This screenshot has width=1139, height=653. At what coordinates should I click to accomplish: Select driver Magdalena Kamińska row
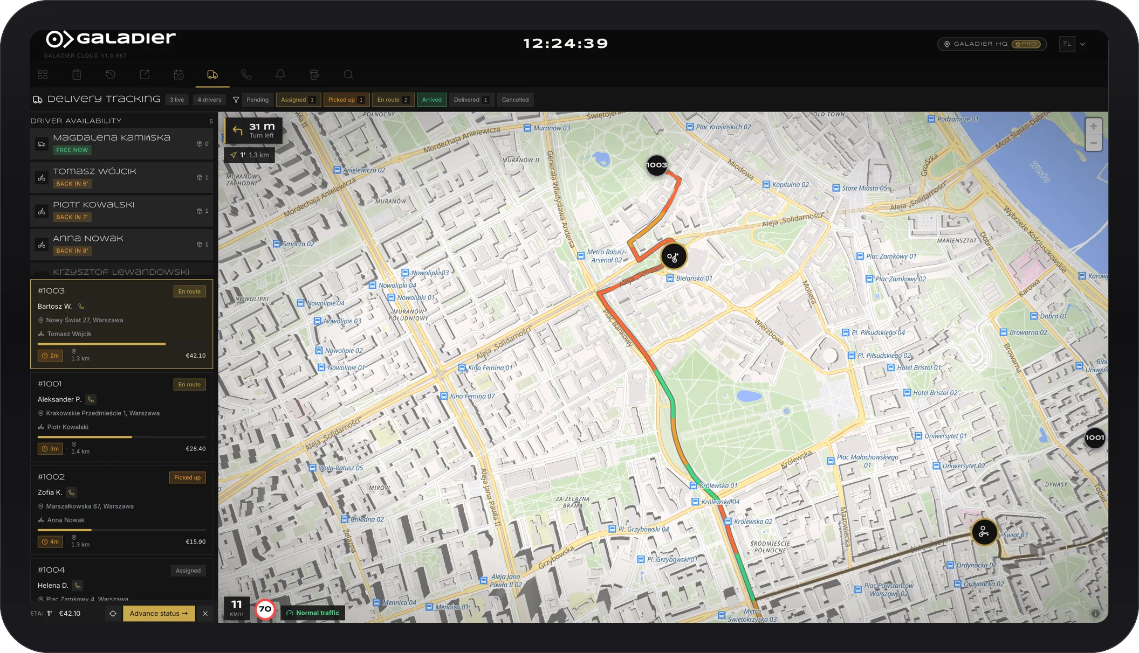point(122,144)
